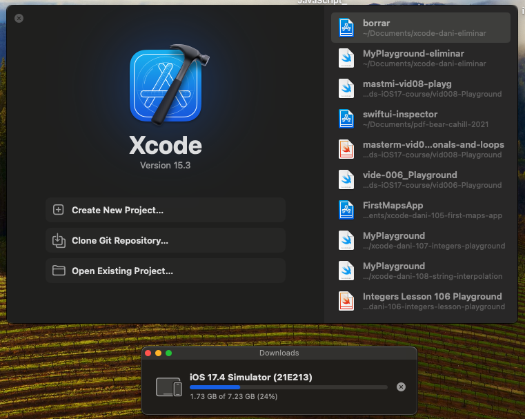This screenshot has height=419, width=525.
Task: Click the Xcode hammer app logo
Action: coord(168,84)
